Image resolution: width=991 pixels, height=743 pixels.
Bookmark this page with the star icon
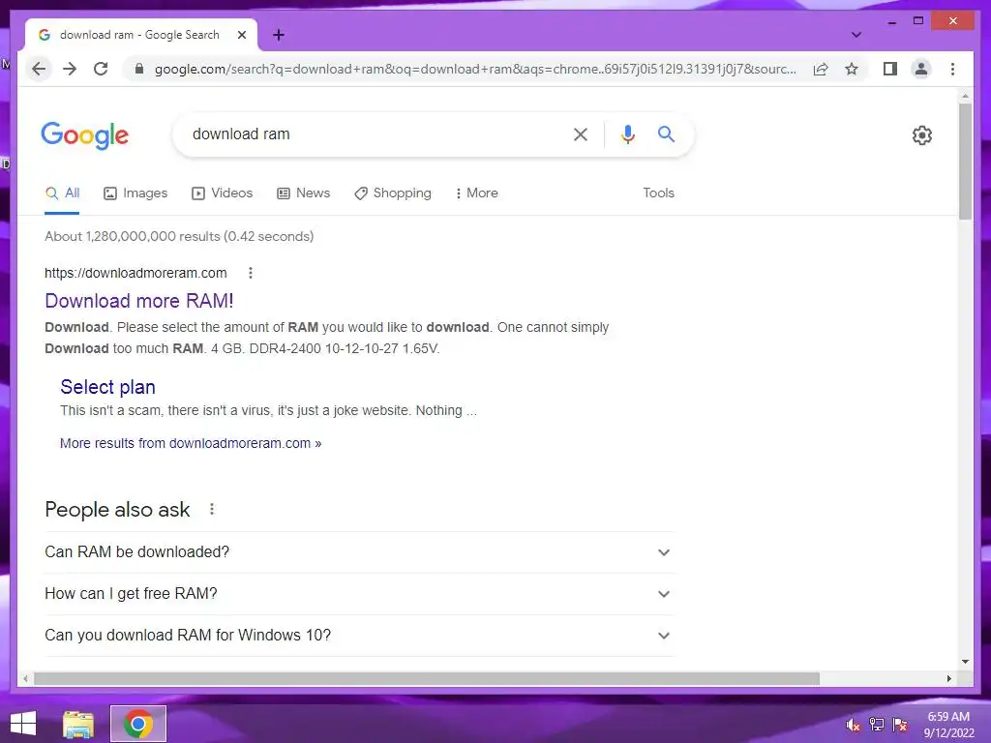click(852, 69)
